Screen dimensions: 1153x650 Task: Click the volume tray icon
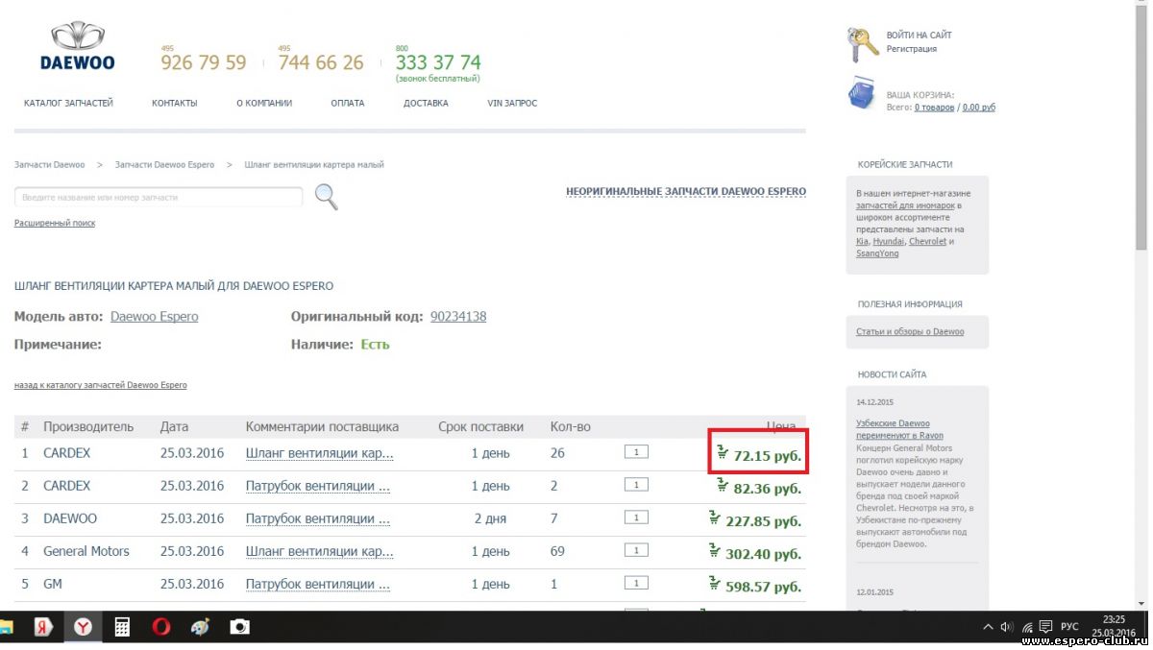click(1006, 627)
